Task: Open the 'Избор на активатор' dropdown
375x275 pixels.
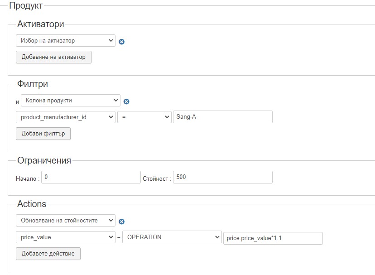Action: pos(66,40)
